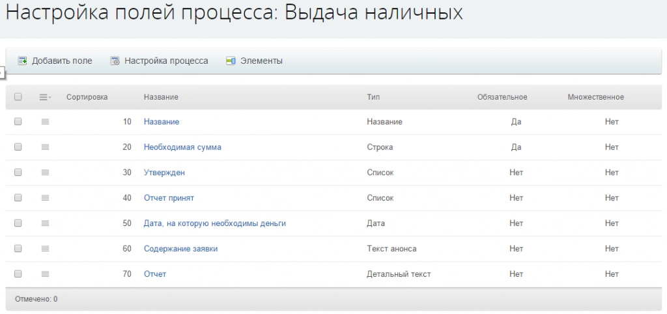Click the sort value 40
667x314 pixels.
click(127, 198)
